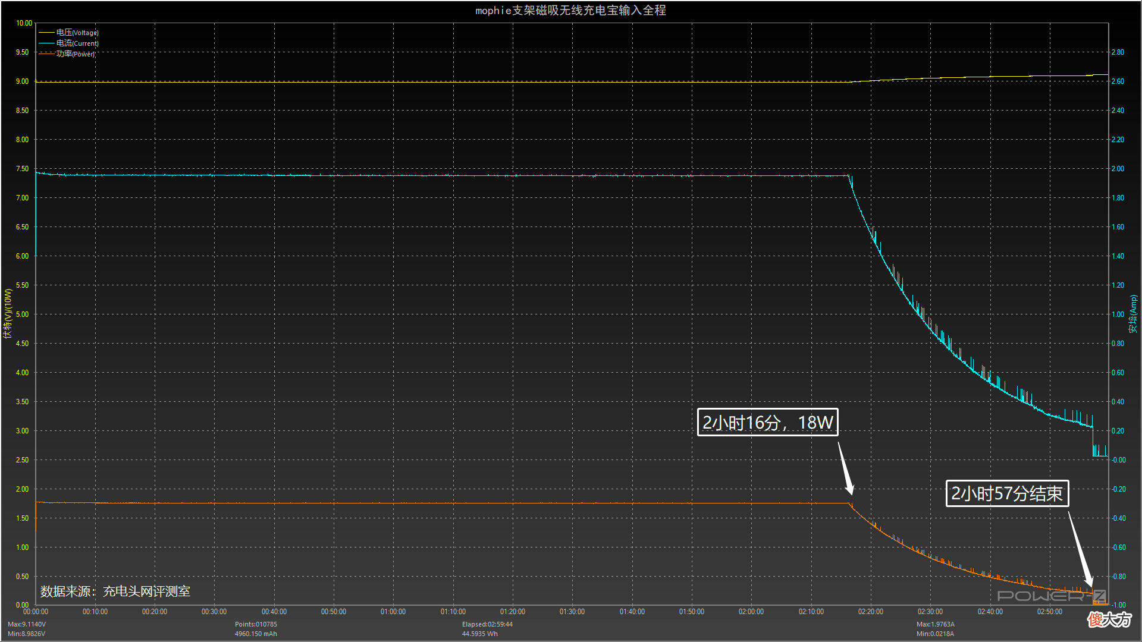Click the Max:9.1140V voltage readout
This screenshot has width=1142, height=642.
point(27,624)
